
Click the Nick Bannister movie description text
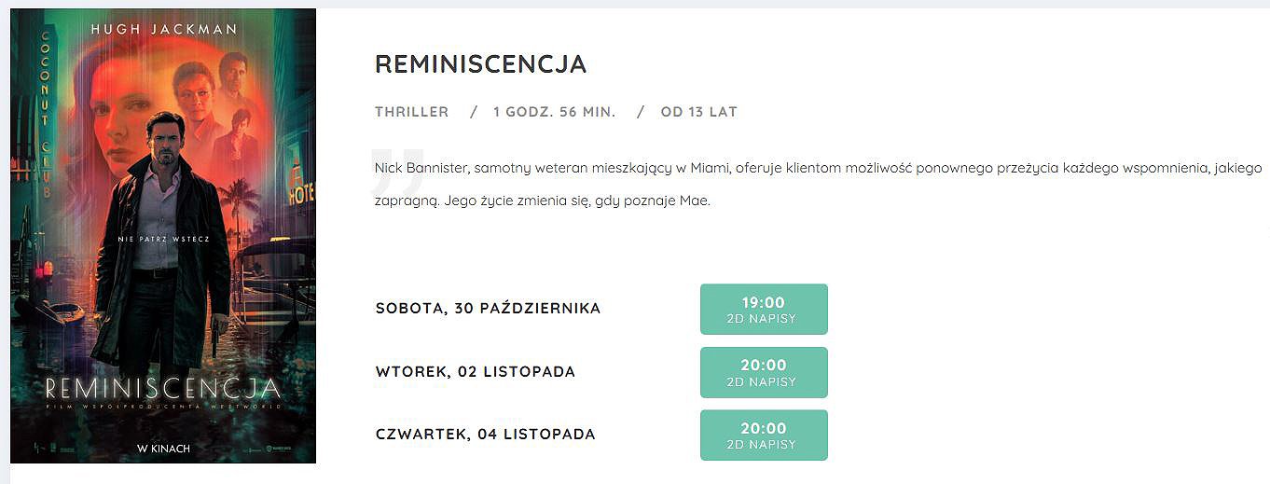pos(818,184)
